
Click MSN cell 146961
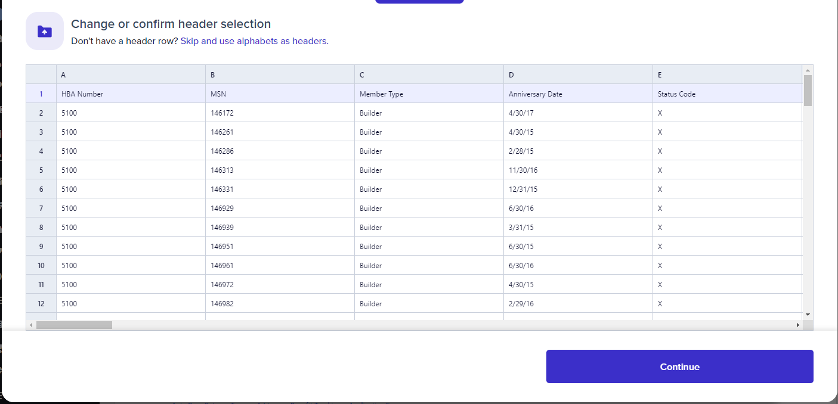tap(280, 265)
